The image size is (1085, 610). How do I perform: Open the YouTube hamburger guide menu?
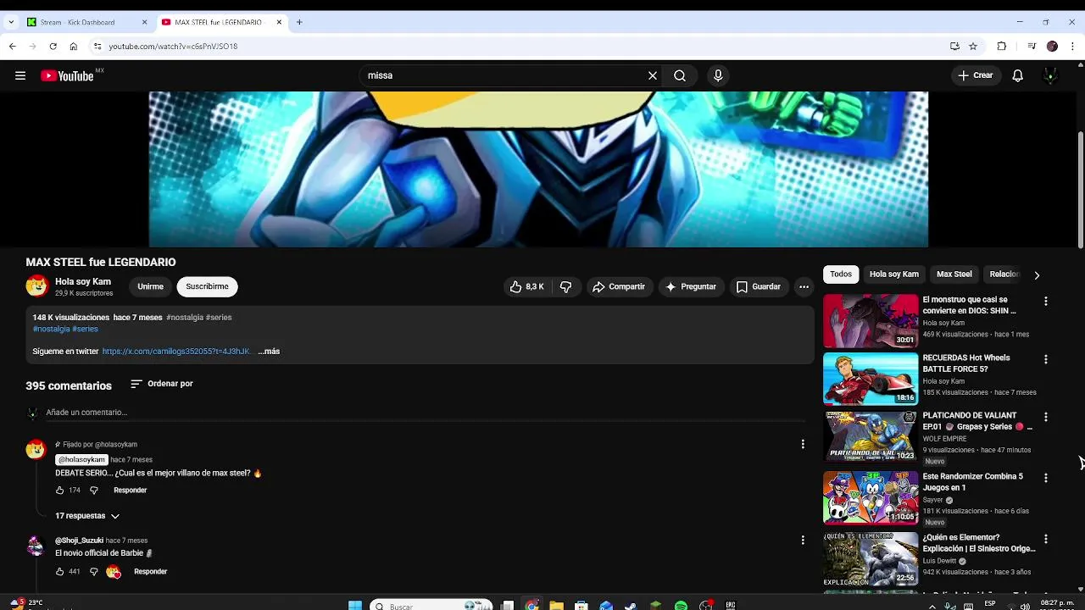20,75
